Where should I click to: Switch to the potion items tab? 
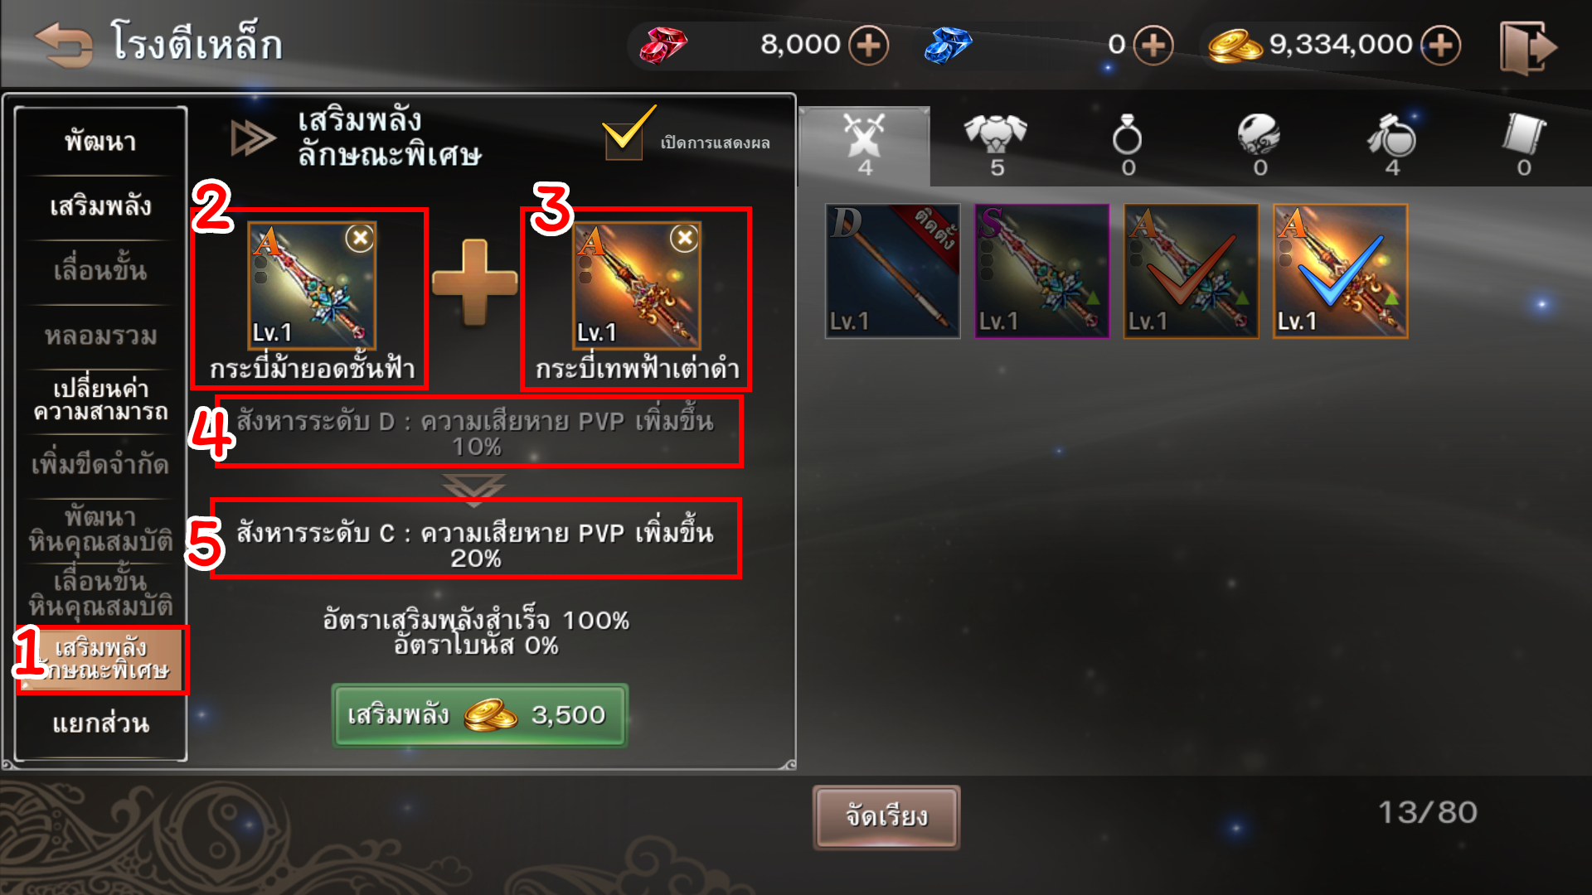(x=1391, y=145)
